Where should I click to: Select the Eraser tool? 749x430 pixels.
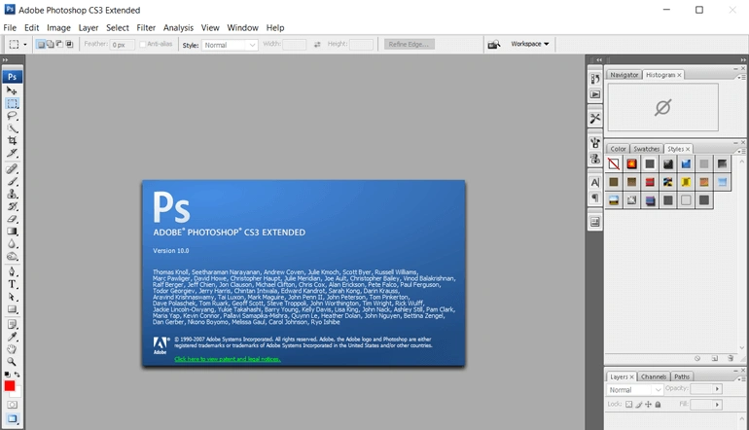[12, 219]
